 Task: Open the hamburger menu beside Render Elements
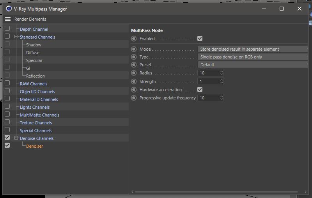pyautogui.click(x=8, y=19)
